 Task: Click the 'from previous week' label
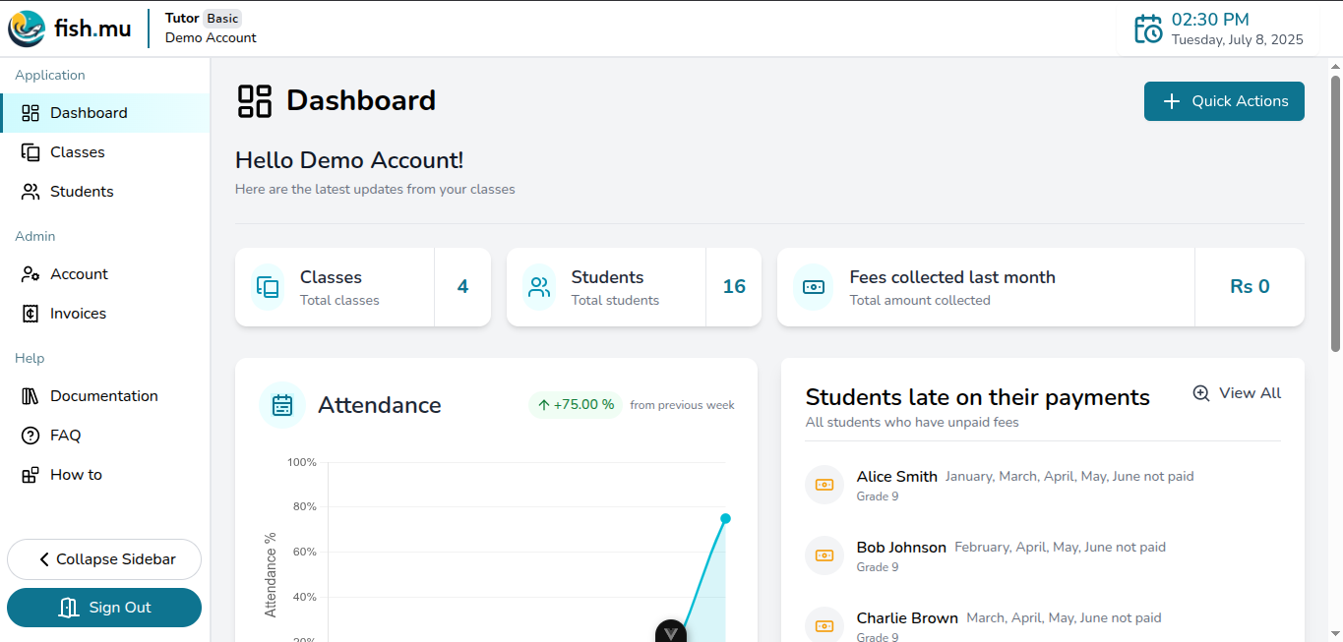coord(682,405)
